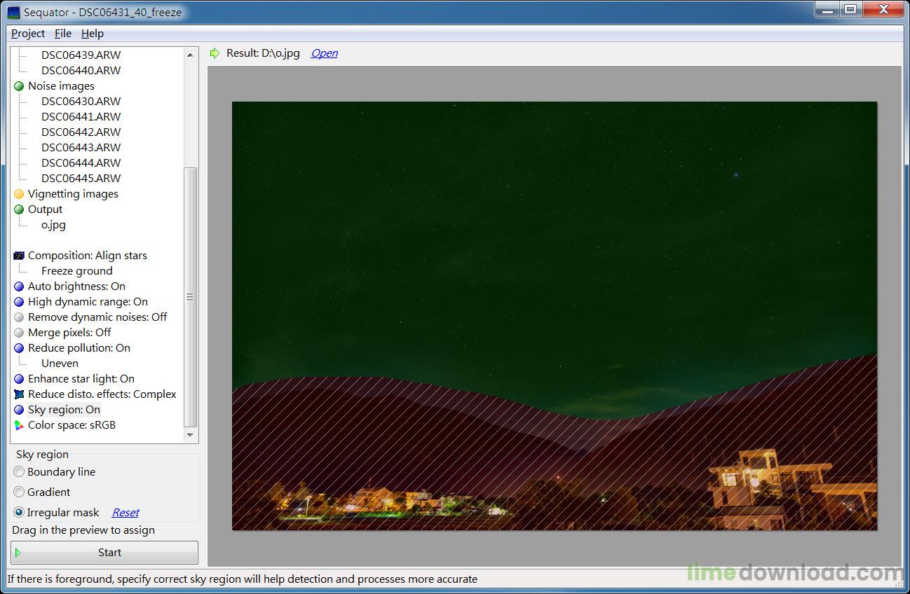Click the Composition: Align stars icon

(19, 256)
